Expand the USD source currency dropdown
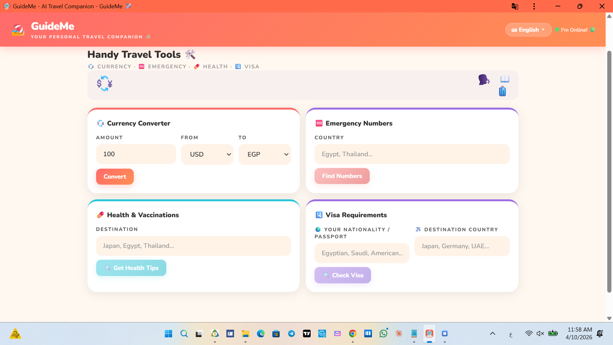The width and height of the screenshot is (613, 345). coord(207,154)
